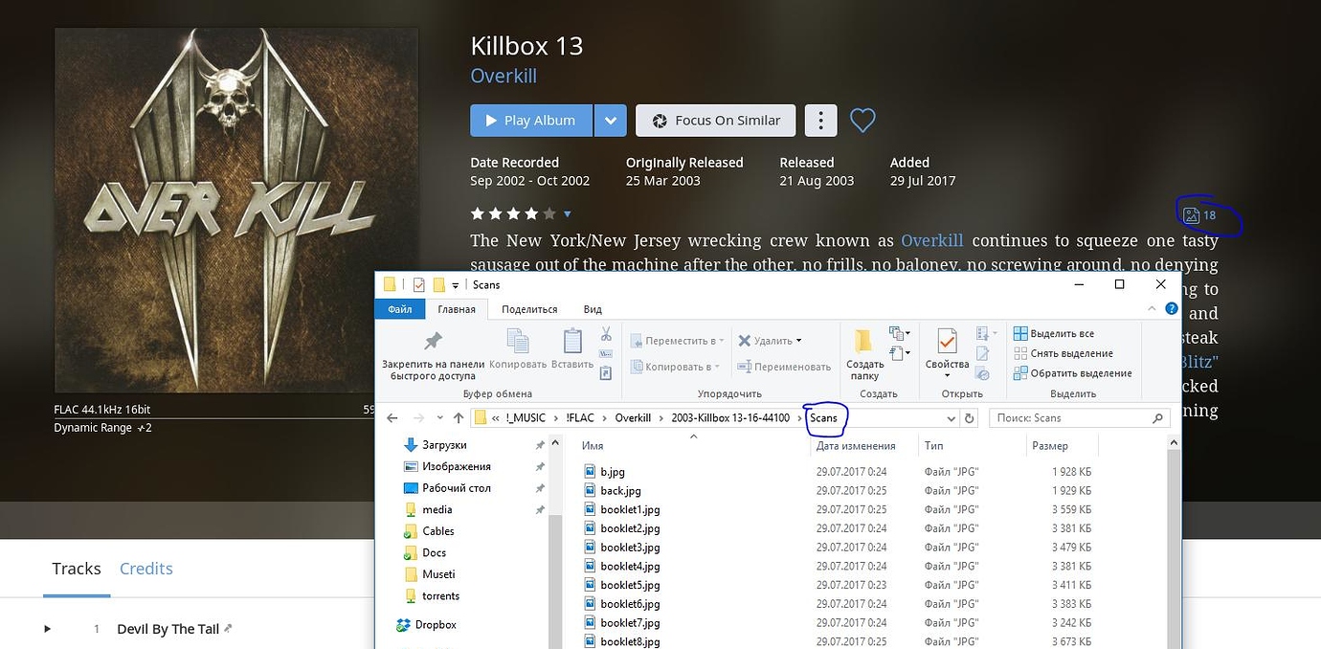Image resolution: width=1321 pixels, height=649 pixels.
Task: Expand the address bar history dropdown
Action: pyautogui.click(x=951, y=418)
